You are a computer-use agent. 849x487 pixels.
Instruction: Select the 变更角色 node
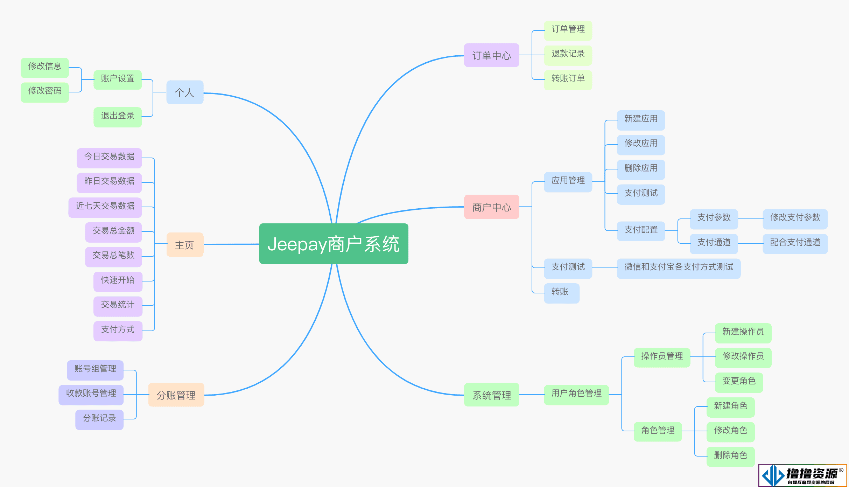[739, 382]
